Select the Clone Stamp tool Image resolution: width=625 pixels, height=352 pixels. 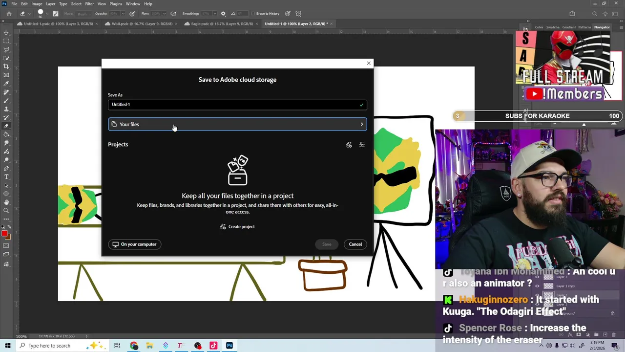6,109
